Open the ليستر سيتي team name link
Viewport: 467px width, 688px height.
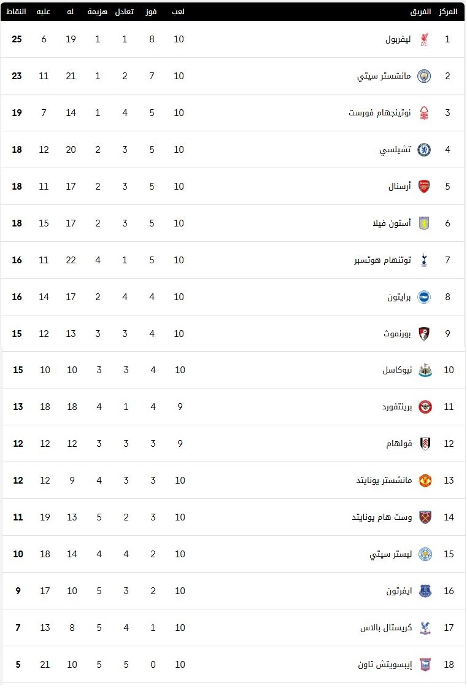click(391, 554)
